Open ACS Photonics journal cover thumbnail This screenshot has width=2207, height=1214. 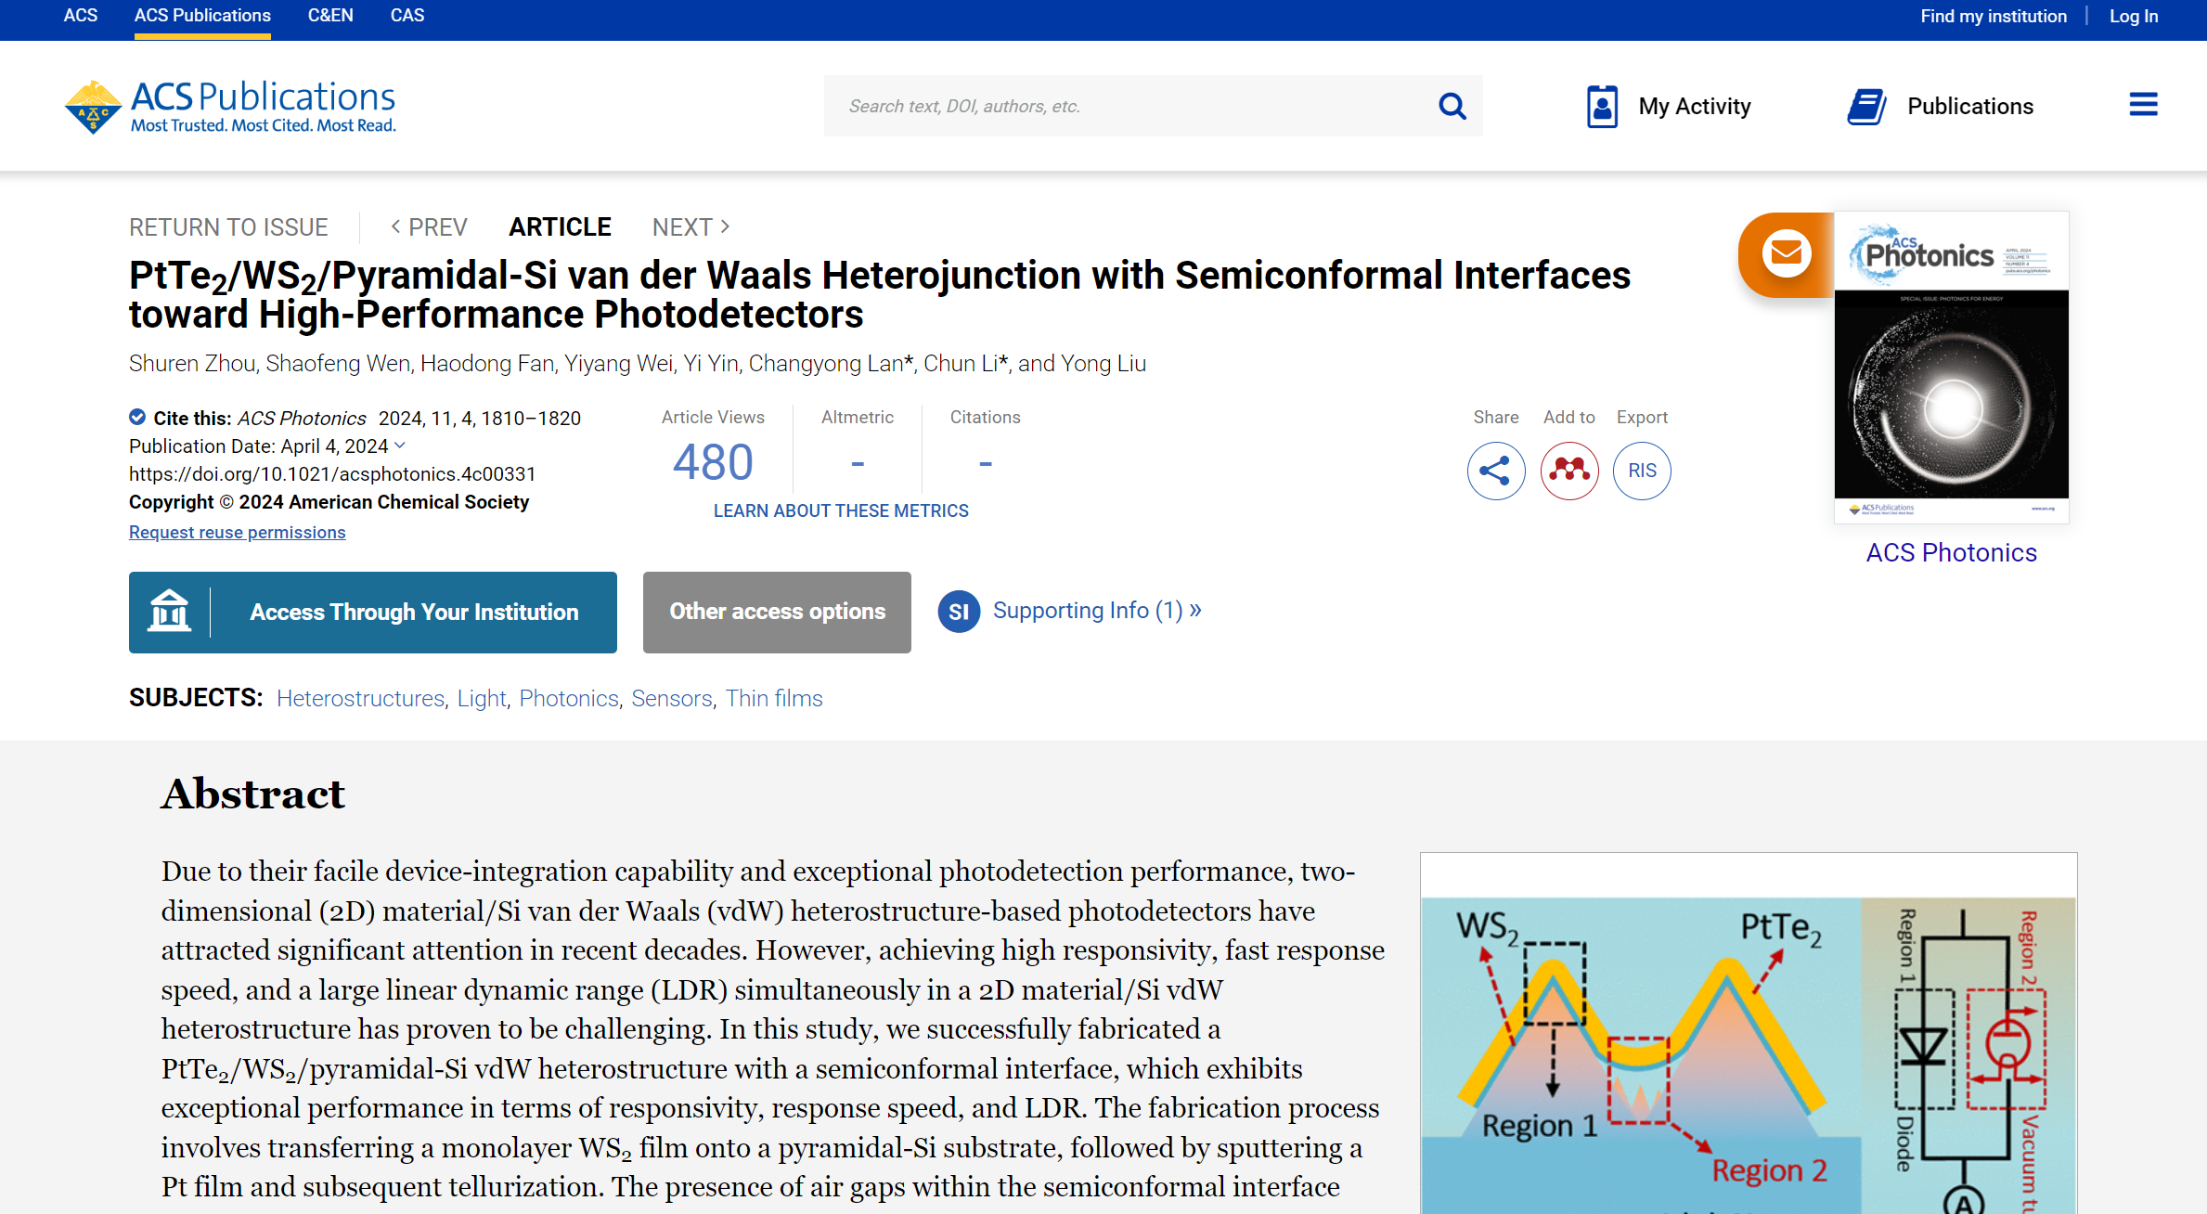1951,368
